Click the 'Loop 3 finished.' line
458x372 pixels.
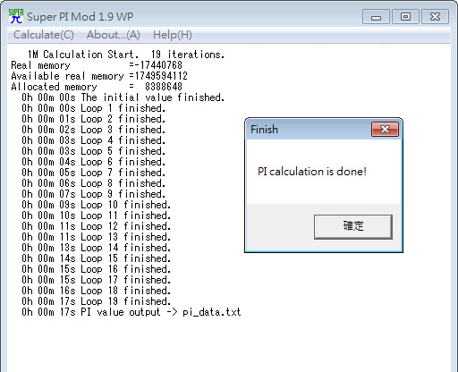coord(93,130)
